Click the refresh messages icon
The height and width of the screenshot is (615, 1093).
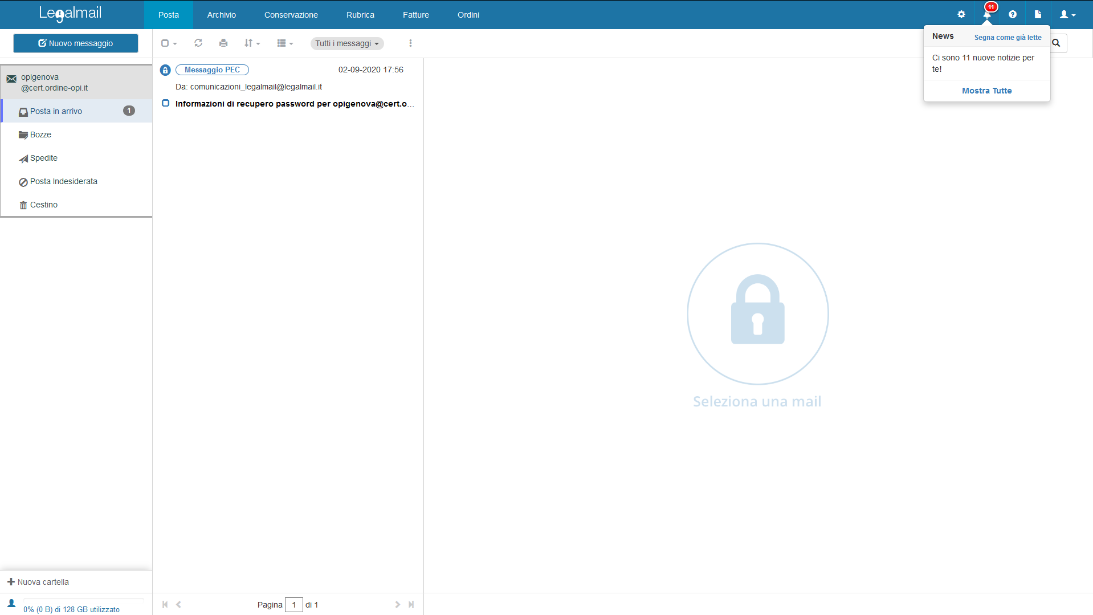[198, 43]
